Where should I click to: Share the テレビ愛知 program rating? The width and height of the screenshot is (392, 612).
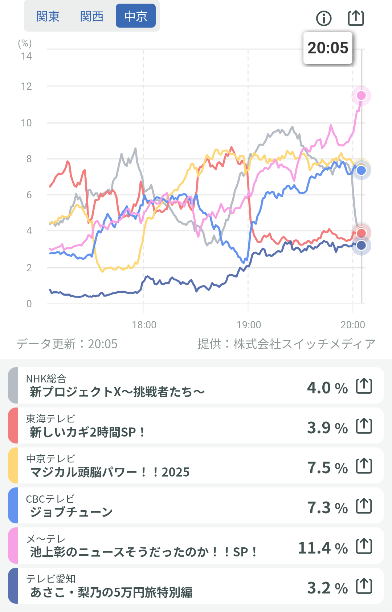coord(364,586)
